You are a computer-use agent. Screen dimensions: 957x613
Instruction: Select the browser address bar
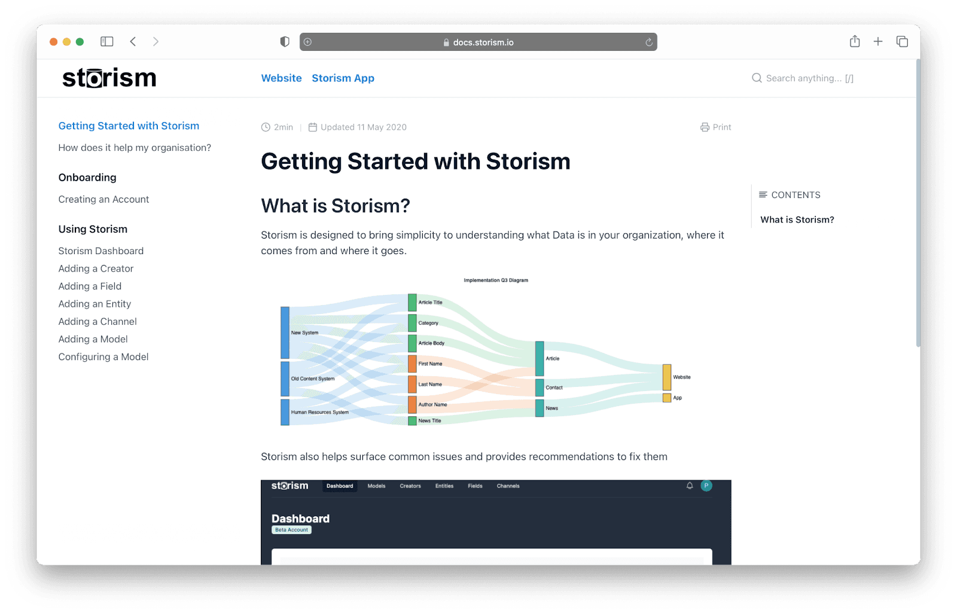(477, 42)
